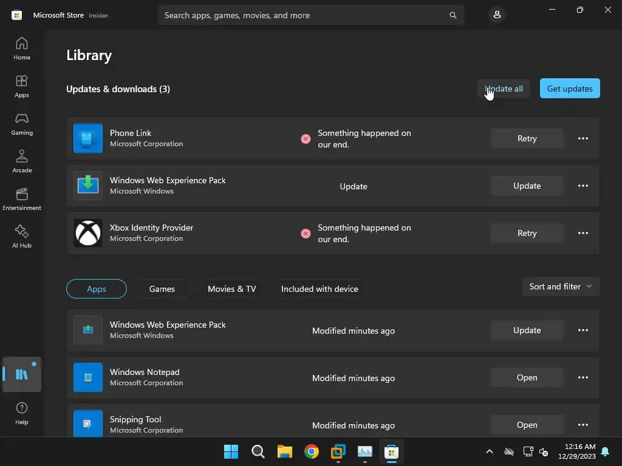The height and width of the screenshot is (466, 622).
Task: Retry the Phone Link update
Action: click(x=527, y=138)
